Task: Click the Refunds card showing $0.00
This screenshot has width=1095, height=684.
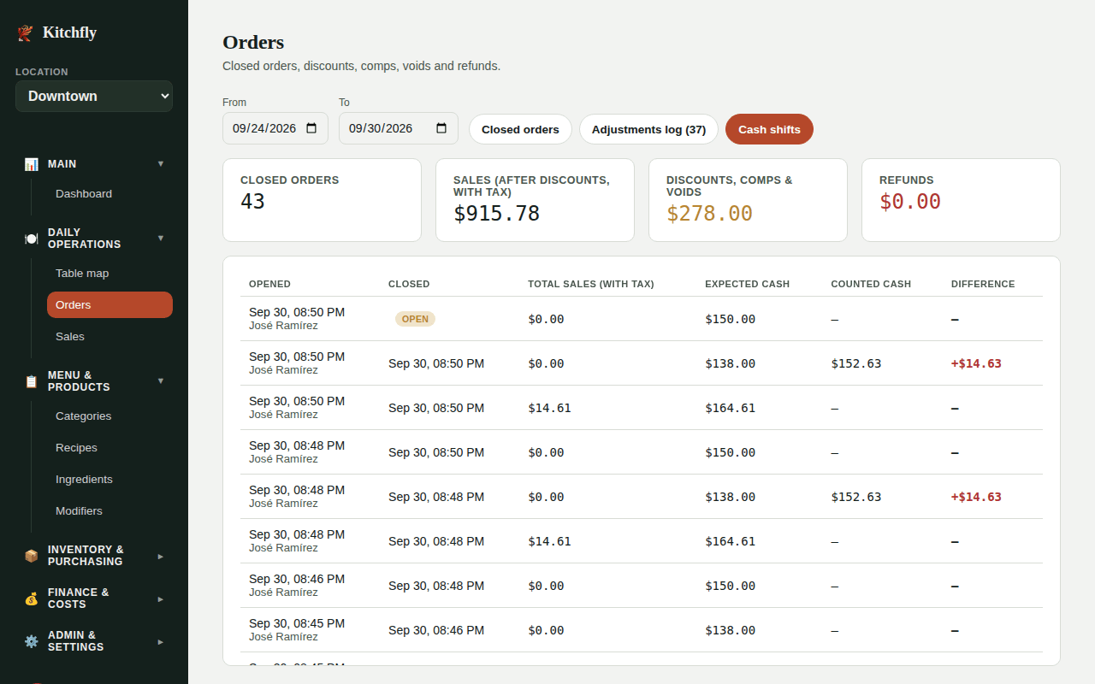Action: [961, 200]
